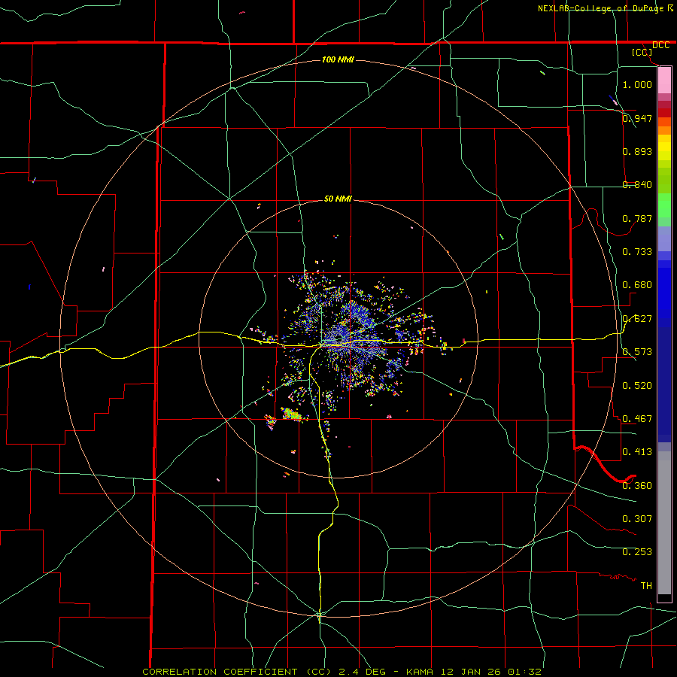677x677 pixels.
Task: Click the 0.360 scale value
Action: point(637,486)
